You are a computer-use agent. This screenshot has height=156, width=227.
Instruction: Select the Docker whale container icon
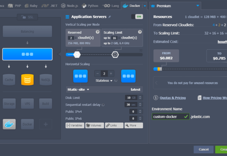(x=9, y=124)
